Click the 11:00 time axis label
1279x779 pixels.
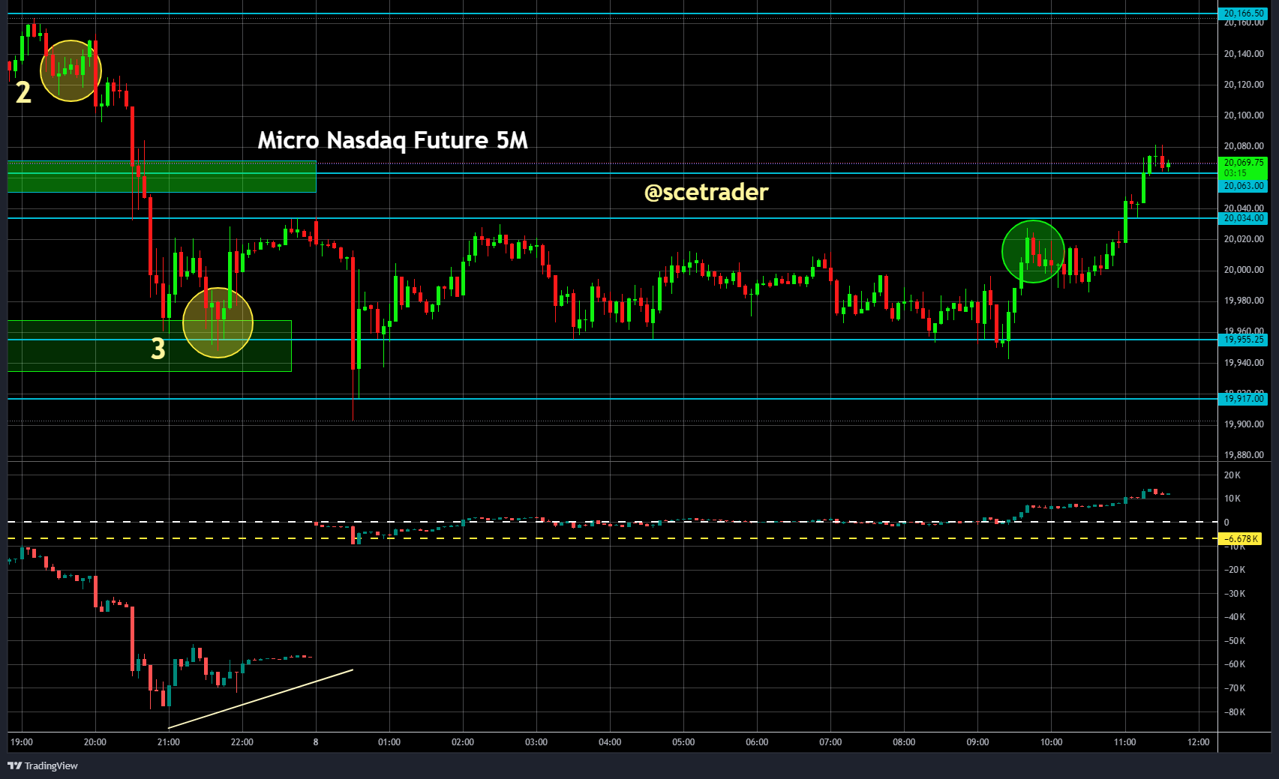click(1124, 742)
